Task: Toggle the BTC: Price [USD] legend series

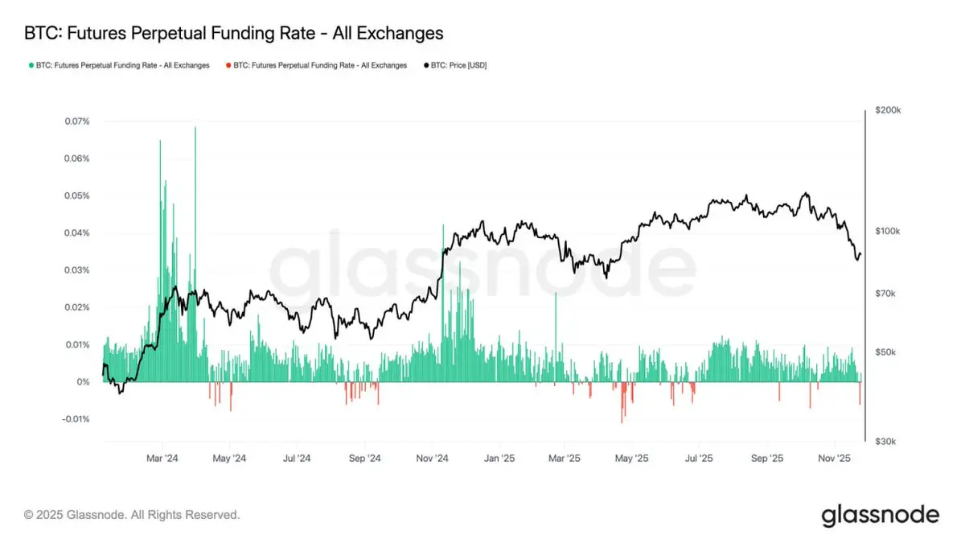Action: click(458, 65)
